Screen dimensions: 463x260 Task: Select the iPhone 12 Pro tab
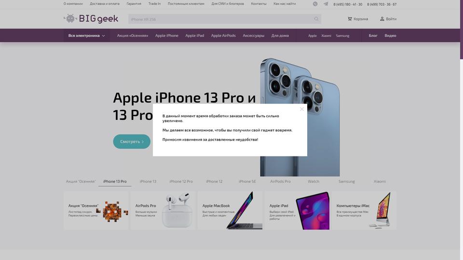[x=181, y=182]
